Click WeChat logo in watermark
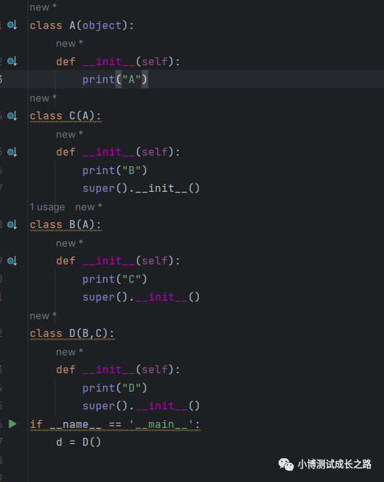The width and height of the screenshot is (384, 482). pyautogui.click(x=286, y=464)
